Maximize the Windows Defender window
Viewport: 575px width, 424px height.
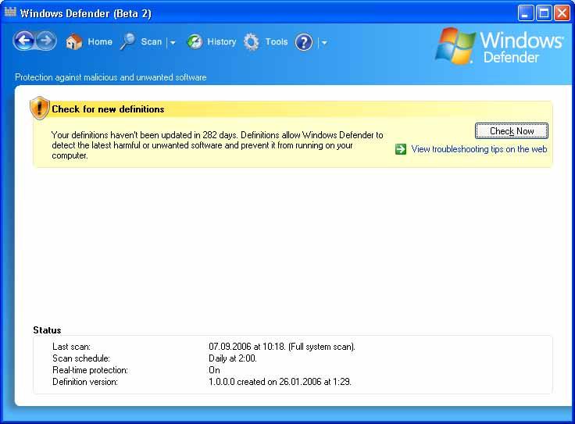tap(544, 13)
